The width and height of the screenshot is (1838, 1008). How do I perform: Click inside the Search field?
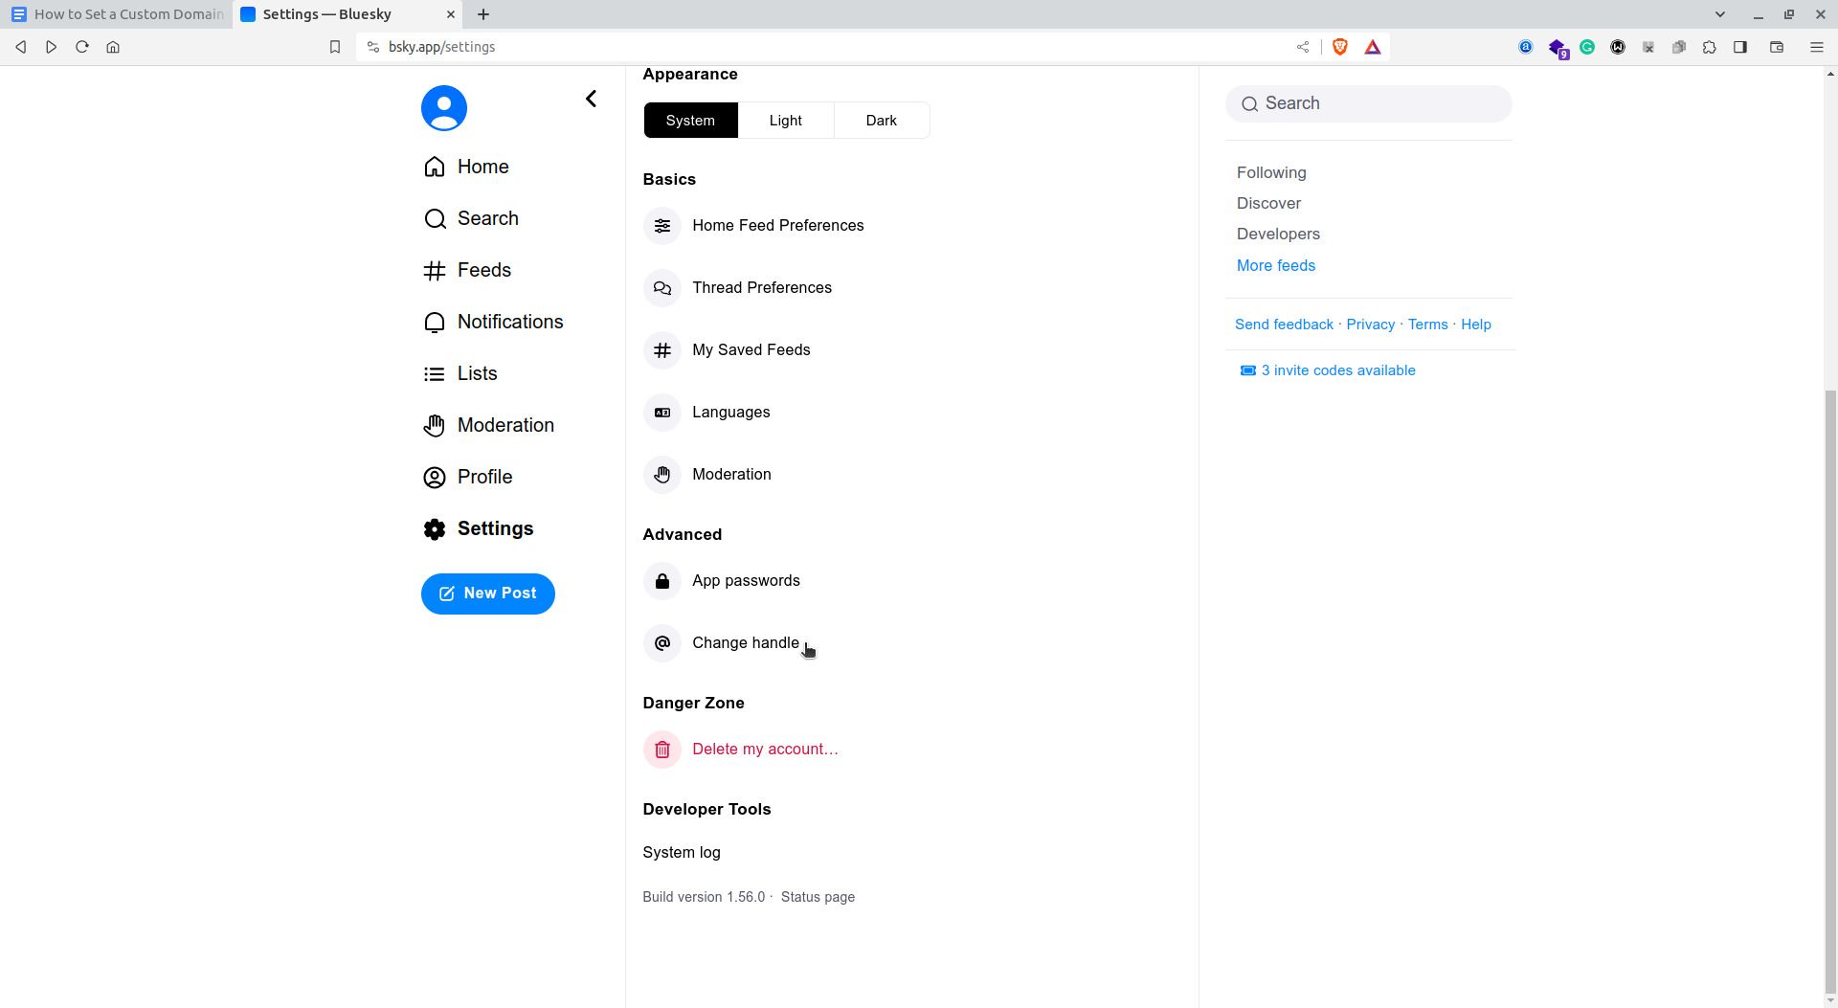[1368, 102]
